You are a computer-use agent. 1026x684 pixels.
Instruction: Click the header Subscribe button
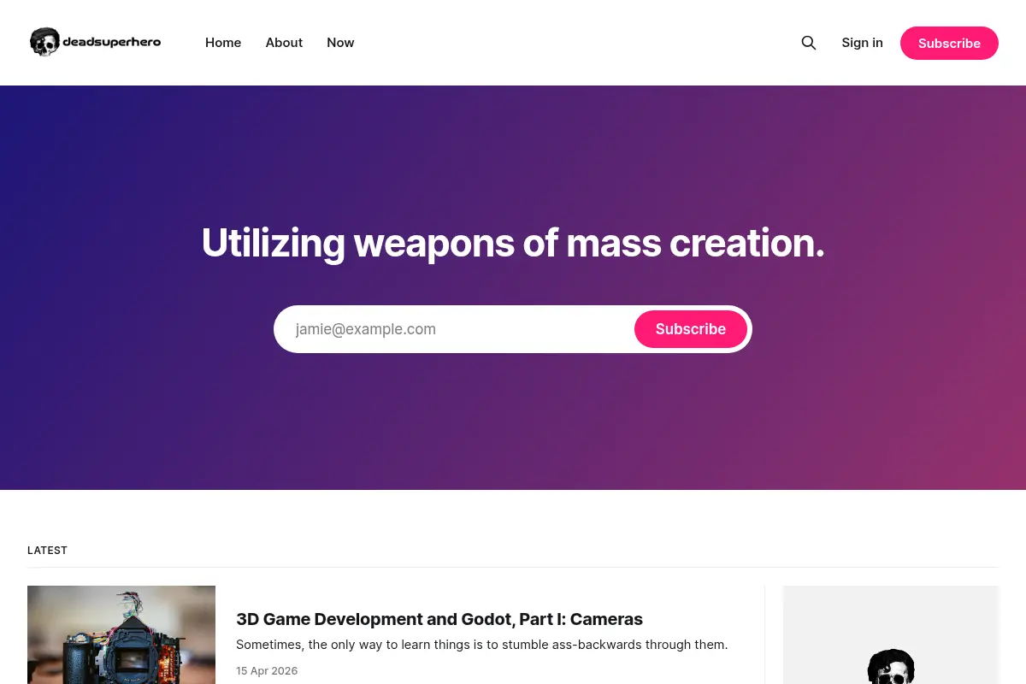(x=949, y=43)
